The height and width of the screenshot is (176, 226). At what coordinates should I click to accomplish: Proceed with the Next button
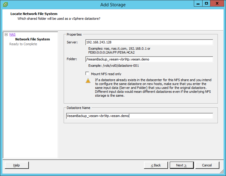tap(182, 165)
